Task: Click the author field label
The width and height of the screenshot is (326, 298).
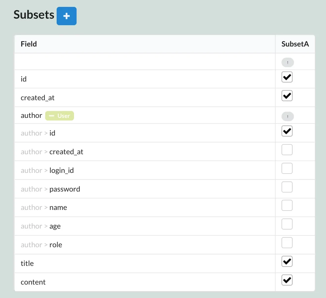Action: [x=31, y=116]
